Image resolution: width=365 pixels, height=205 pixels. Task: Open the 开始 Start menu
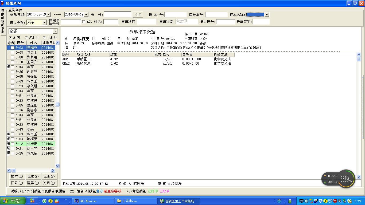pos(13,201)
